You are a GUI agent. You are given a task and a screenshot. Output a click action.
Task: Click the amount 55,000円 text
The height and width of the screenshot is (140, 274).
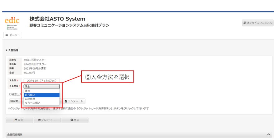coord(29,73)
